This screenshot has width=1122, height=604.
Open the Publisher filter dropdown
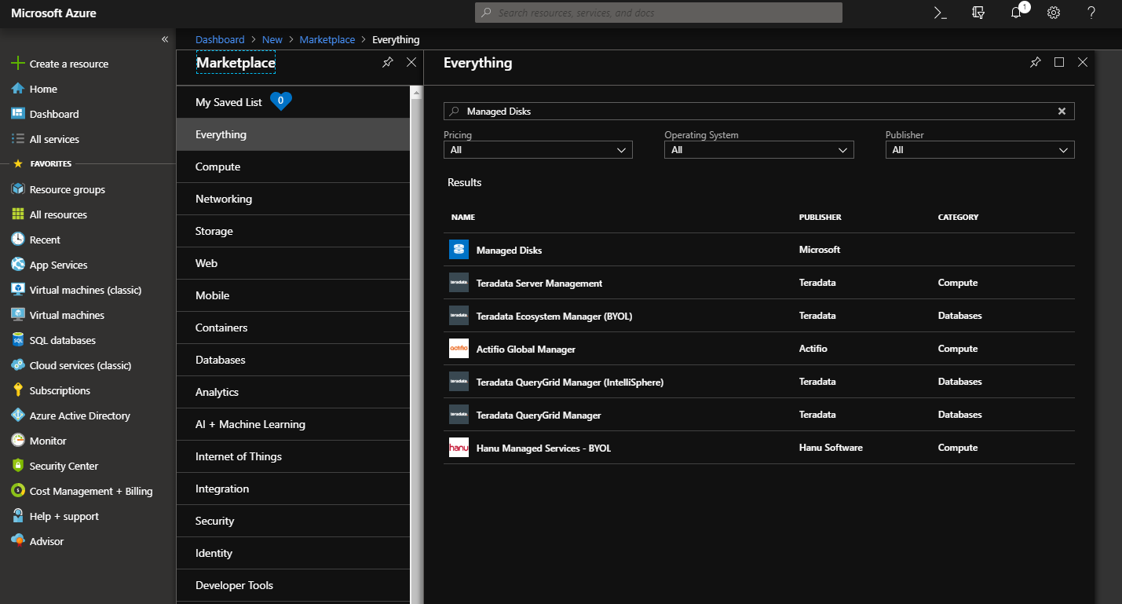(x=980, y=149)
